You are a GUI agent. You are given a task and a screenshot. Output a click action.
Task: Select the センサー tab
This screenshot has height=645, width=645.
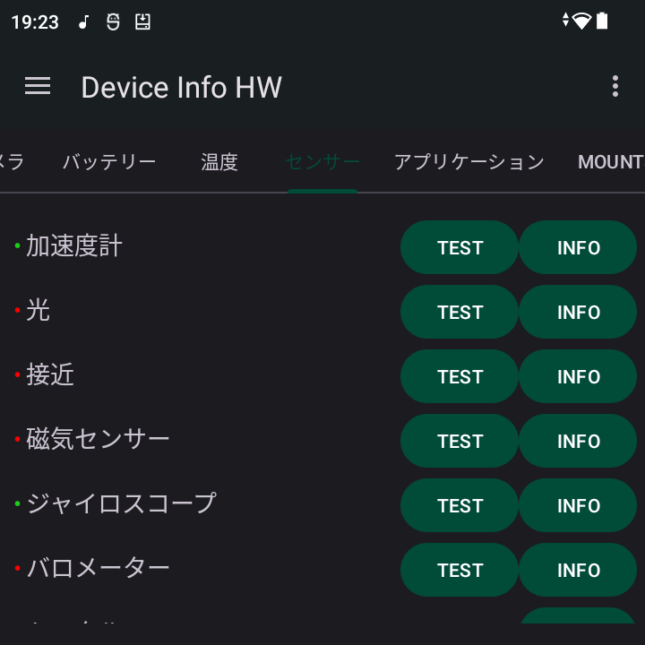click(x=322, y=161)
